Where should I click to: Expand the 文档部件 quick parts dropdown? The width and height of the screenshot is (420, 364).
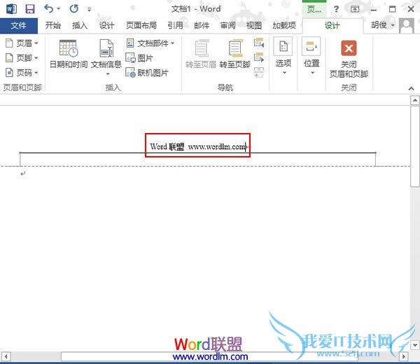pos(150,43)
